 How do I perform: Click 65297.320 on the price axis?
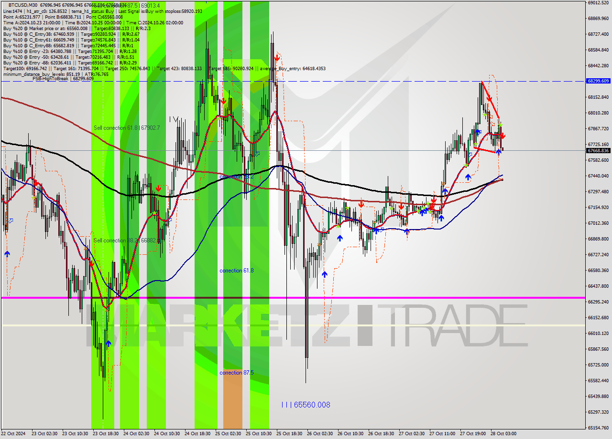(598, 412)
